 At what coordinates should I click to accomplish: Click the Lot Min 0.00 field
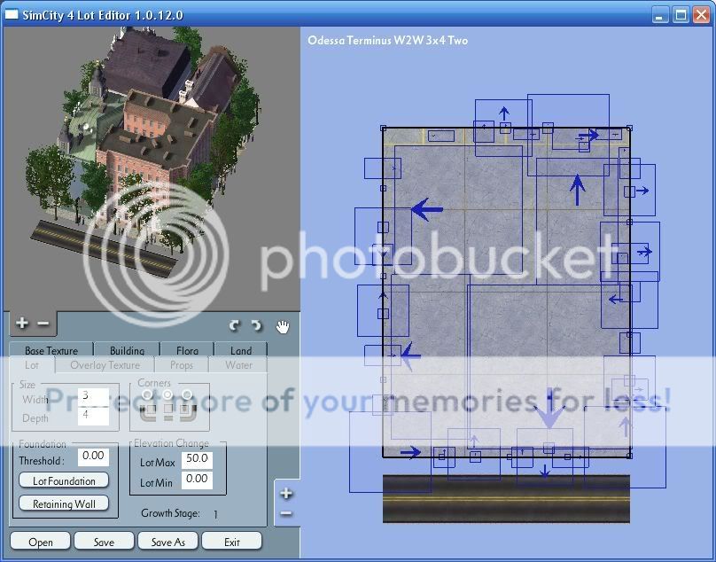pos(197,480)
